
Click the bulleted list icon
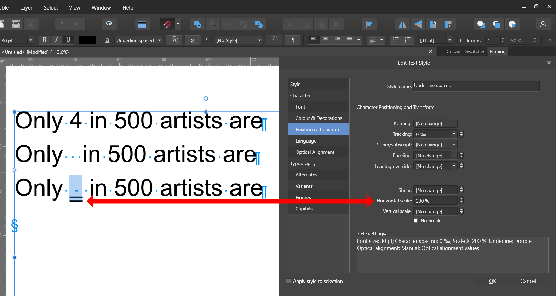(396, 40)
